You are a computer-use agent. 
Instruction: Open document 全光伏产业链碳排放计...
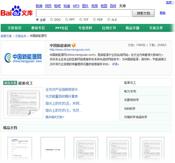click(63, 90)
